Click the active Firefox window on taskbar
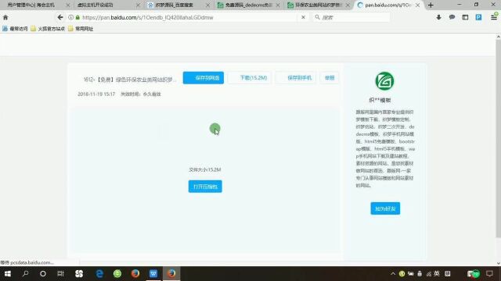This screenshot has height=281, width=501. [171, 274]
